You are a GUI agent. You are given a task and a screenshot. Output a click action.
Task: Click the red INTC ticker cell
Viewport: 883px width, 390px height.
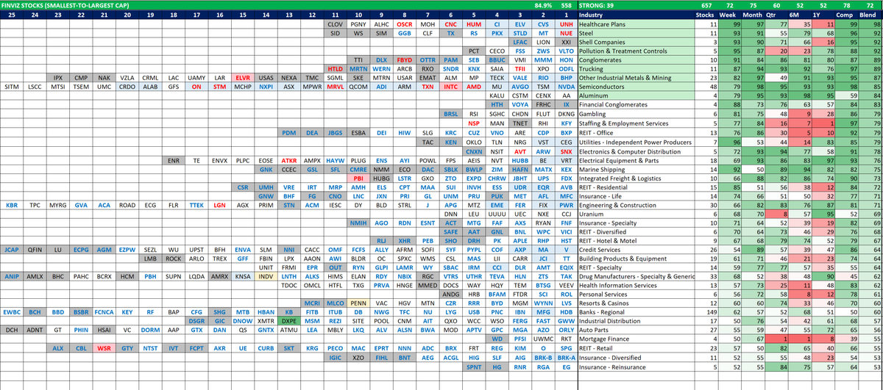coord(450,87)
